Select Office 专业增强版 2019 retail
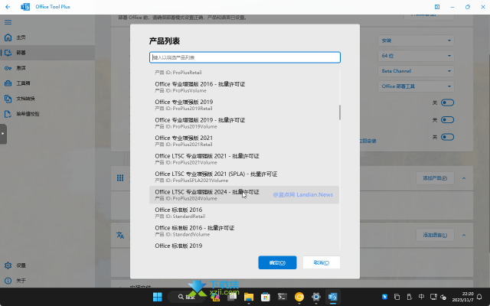Viewport: 490px width, 306px height. 244,105
